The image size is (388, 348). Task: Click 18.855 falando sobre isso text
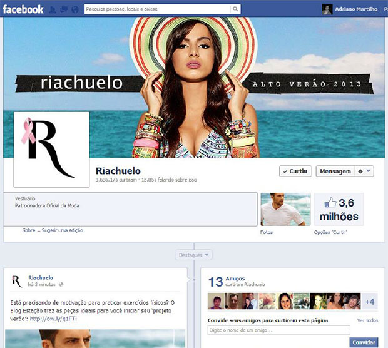point(169,180)
